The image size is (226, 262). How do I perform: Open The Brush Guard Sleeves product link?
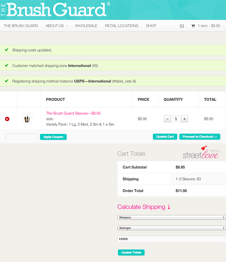(x=73, y=113)
